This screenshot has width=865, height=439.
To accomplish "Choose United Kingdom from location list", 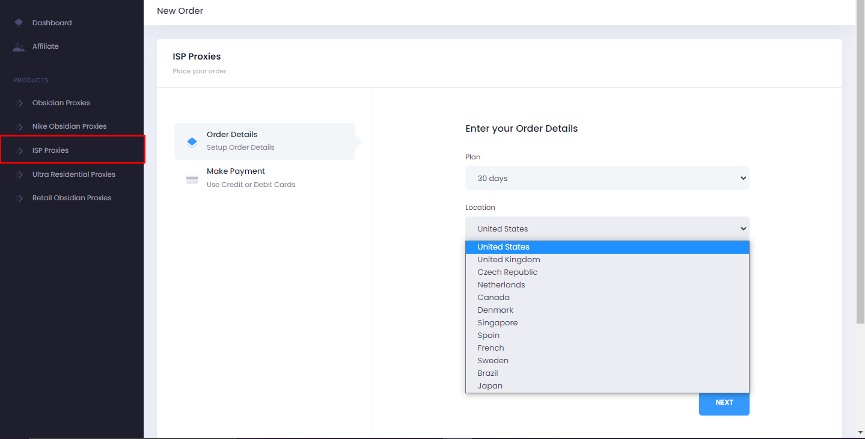I will pos(607,260).
